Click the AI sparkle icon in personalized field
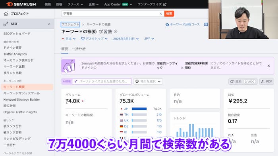The image size is (278, 156). tap(76, 82)
